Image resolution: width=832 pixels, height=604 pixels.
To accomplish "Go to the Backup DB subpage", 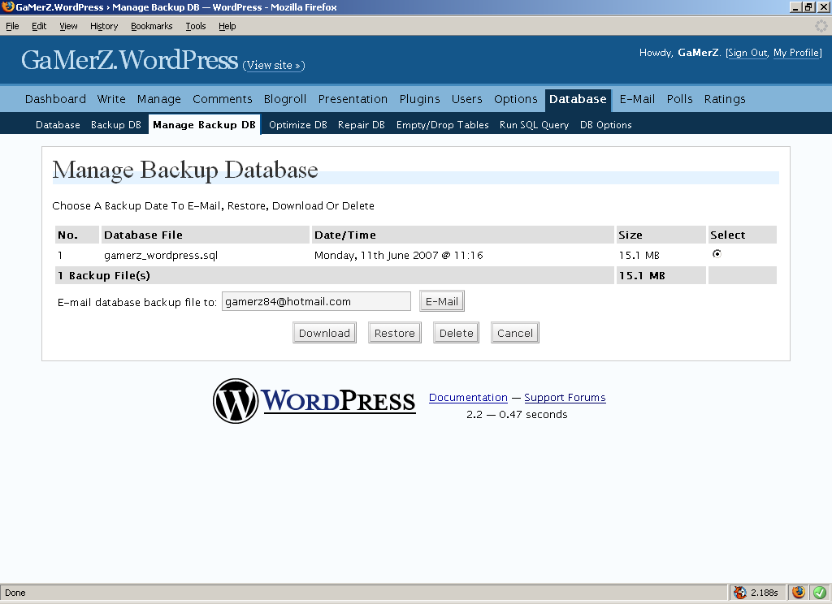I will click(116, 125).
